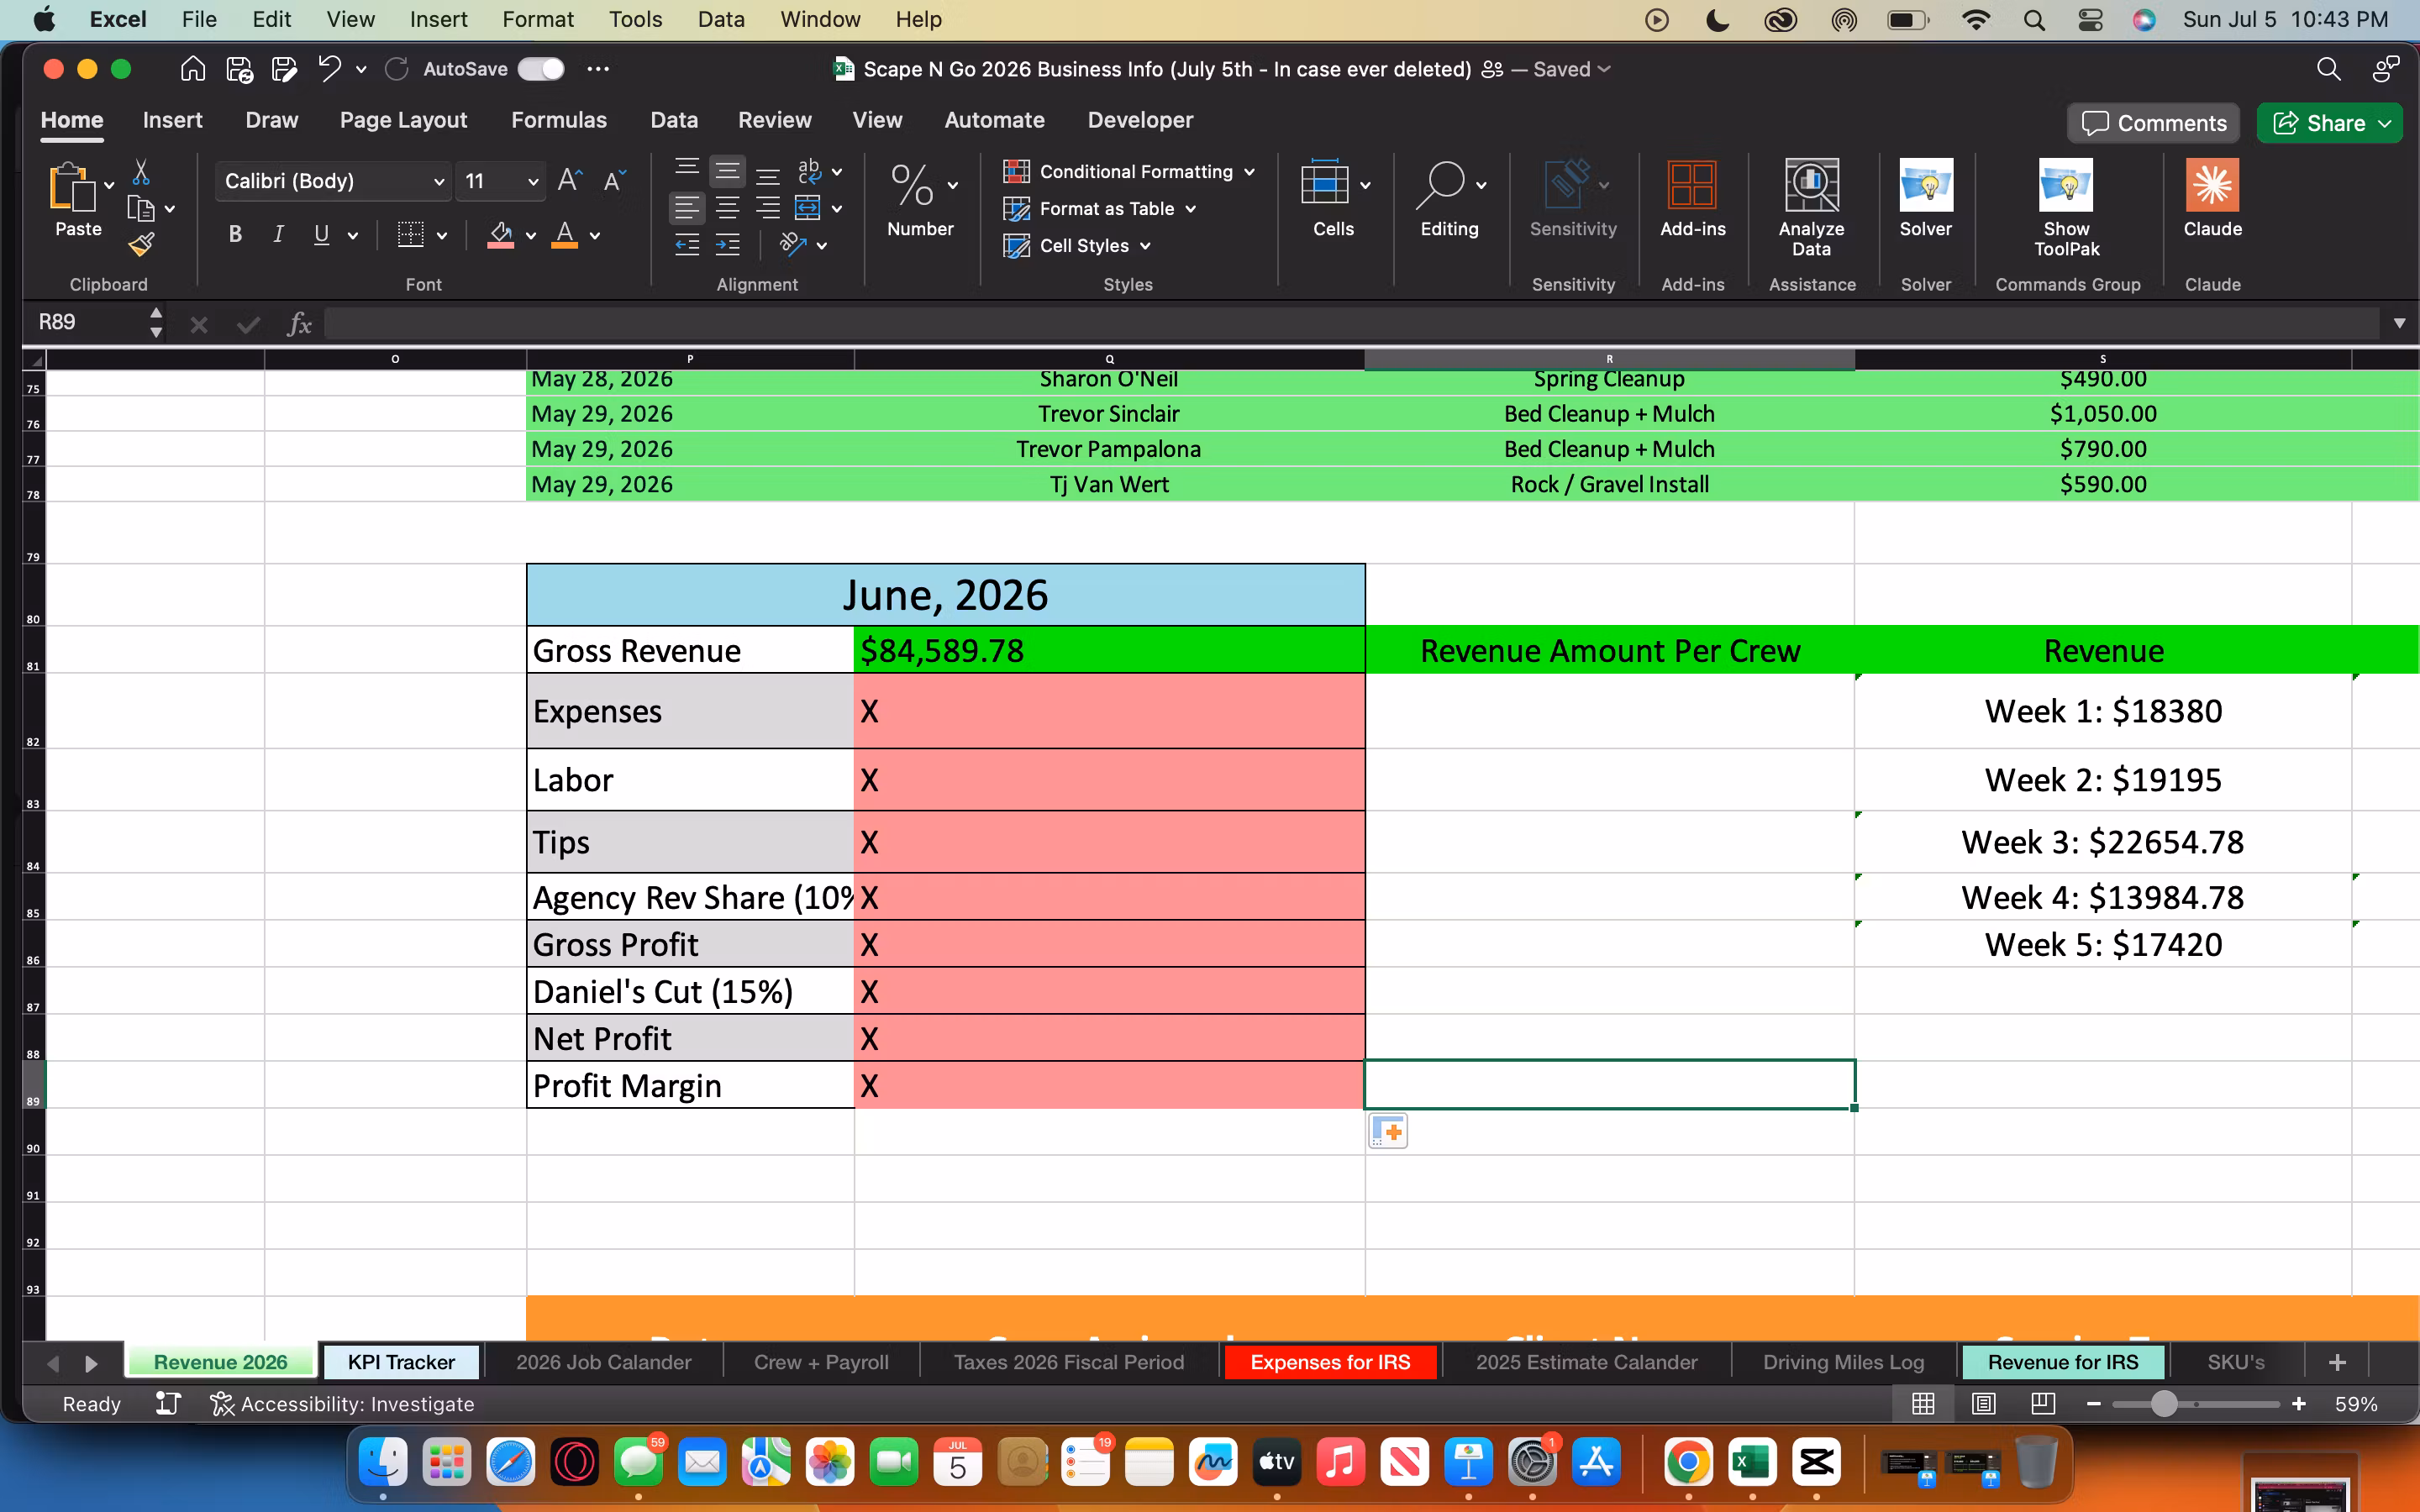Click the fx insert function icon

click(299, 323)
